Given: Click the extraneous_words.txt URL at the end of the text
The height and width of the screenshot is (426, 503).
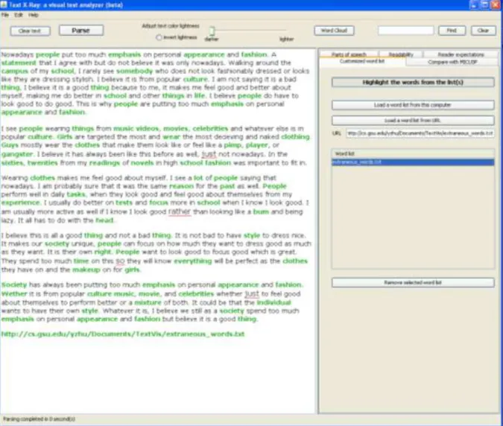Looking at the screenshot, I should [123, 334].
